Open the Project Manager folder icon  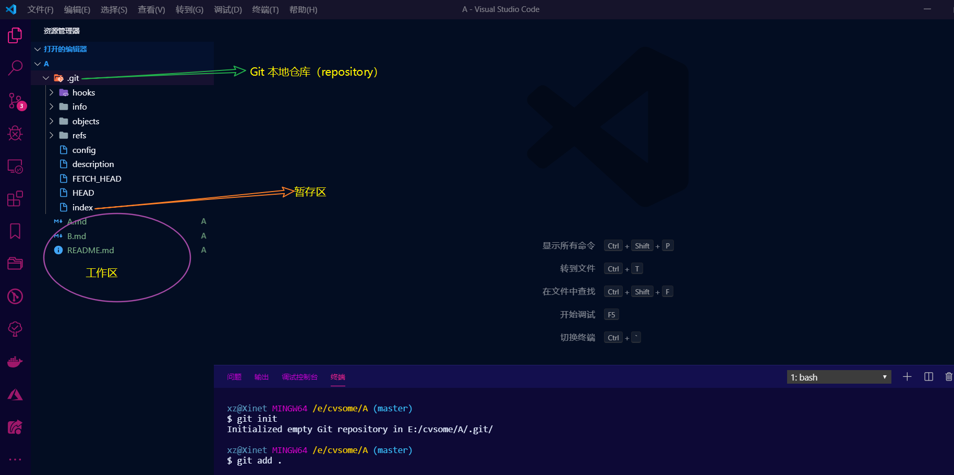coord(15,264)
